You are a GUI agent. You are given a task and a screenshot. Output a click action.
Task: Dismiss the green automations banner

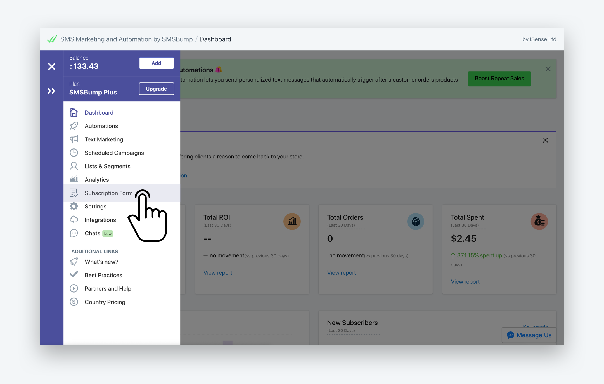point(548,69)
